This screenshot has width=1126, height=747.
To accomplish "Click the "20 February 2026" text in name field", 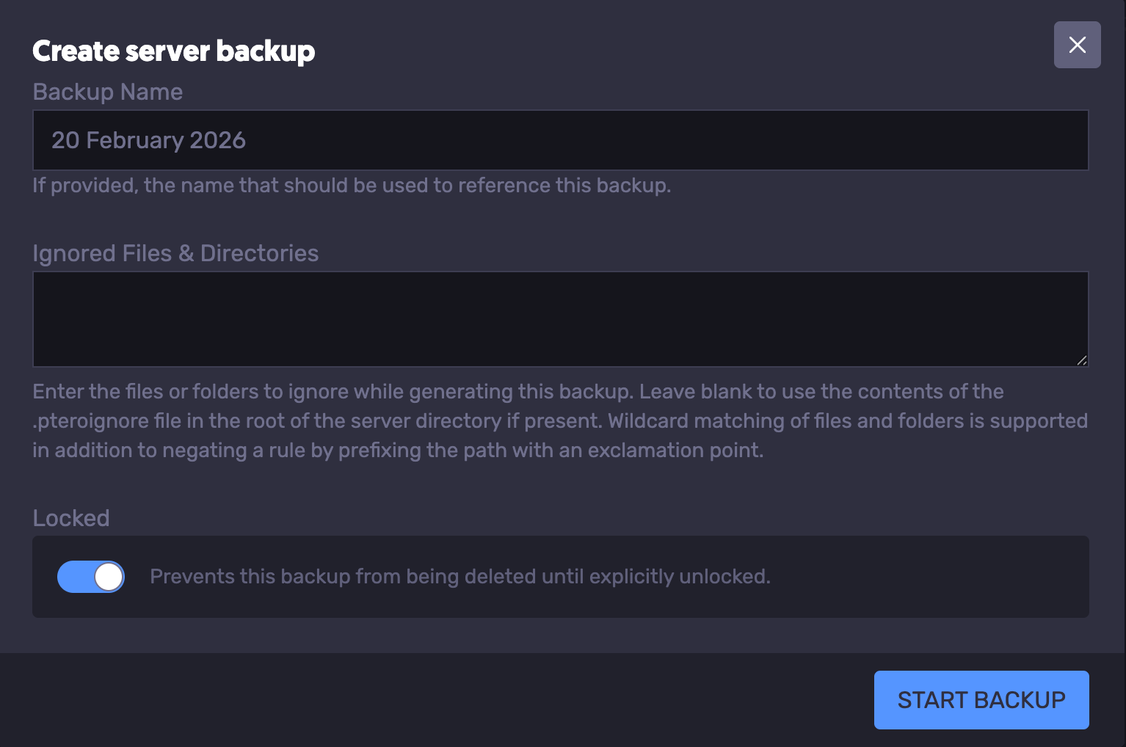I will [x=148, y=140].
